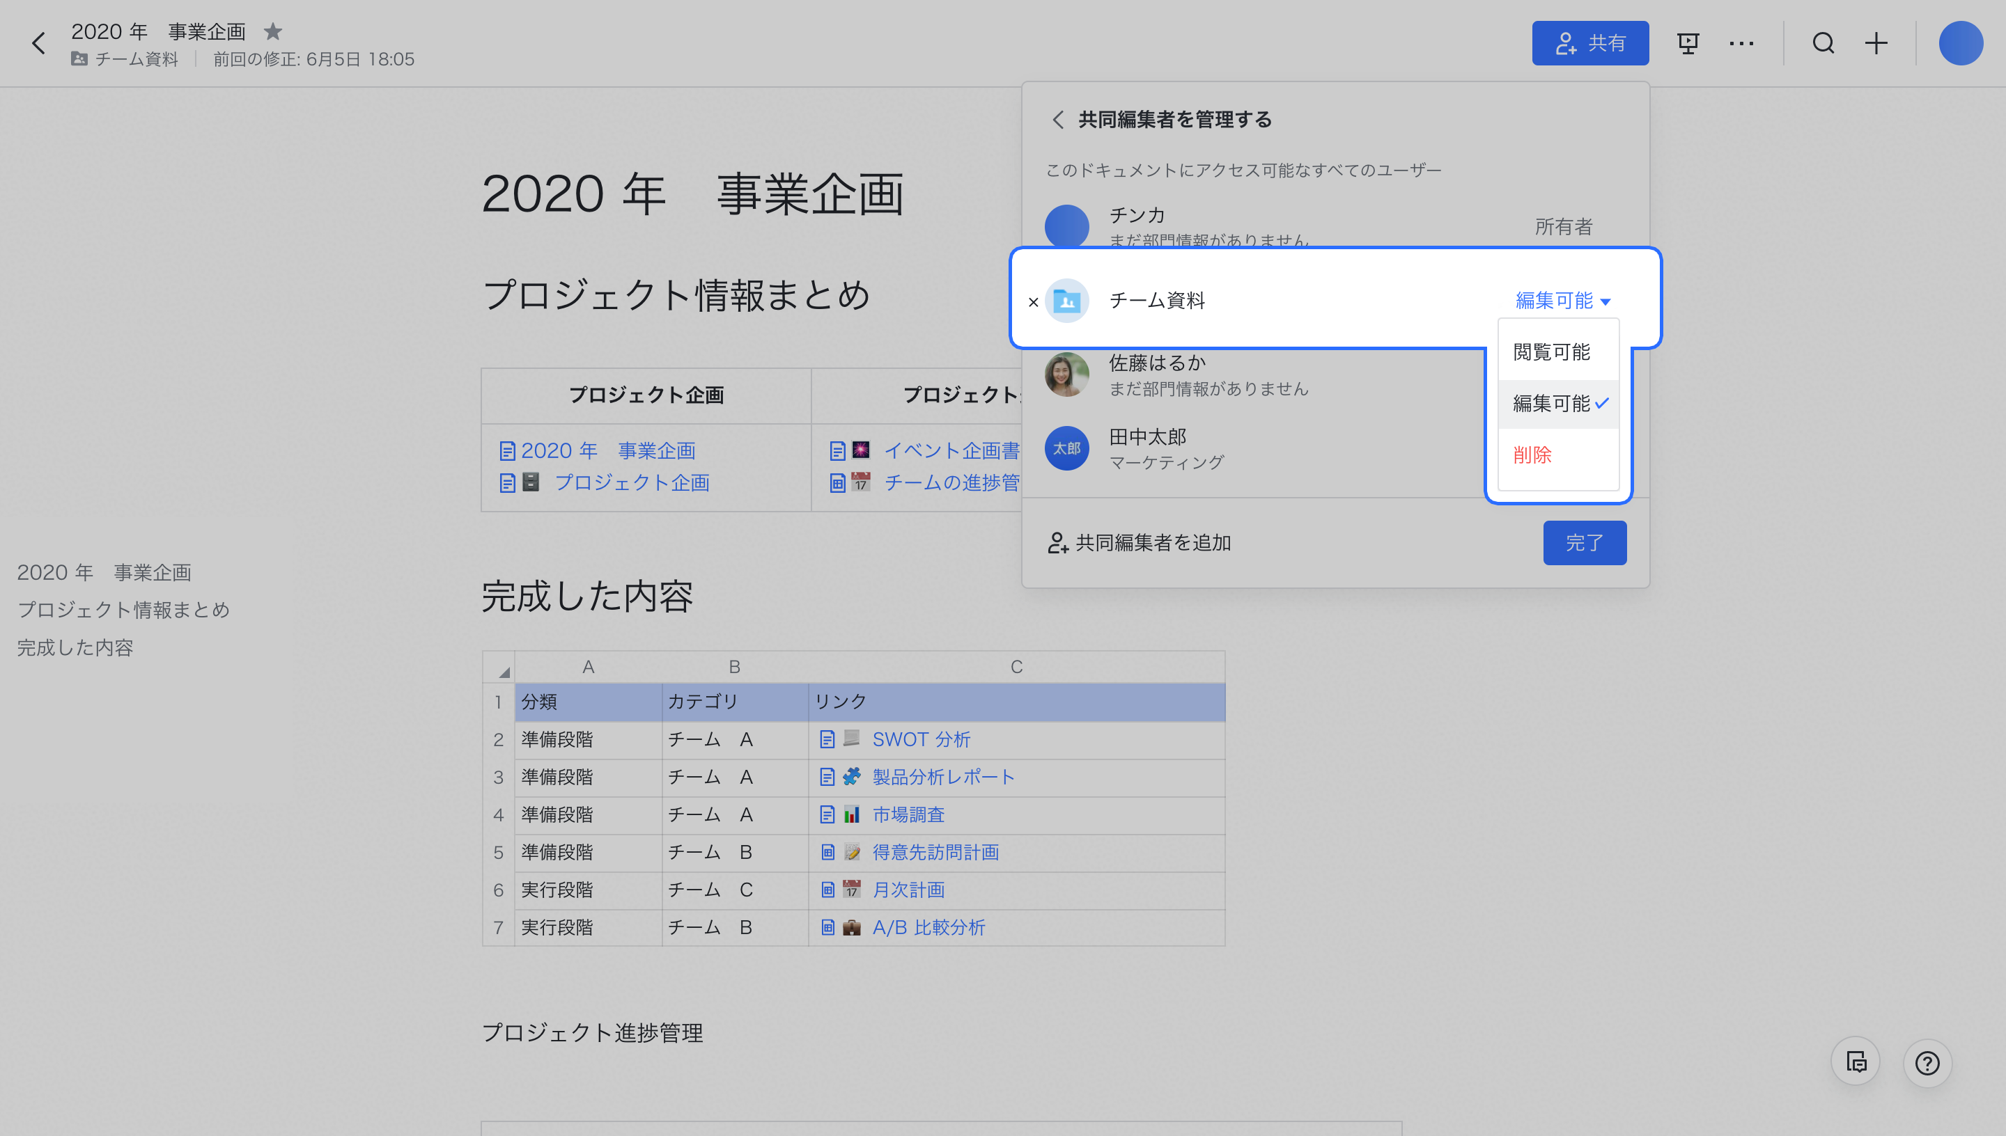
Task: Collapse the 共同編集者を管理する panel via back chevron
Action: pyautogui.click(x=1059, y=120)
